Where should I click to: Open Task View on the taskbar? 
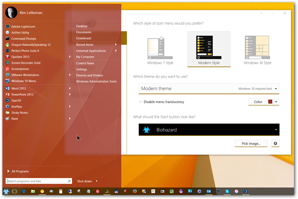14,192
